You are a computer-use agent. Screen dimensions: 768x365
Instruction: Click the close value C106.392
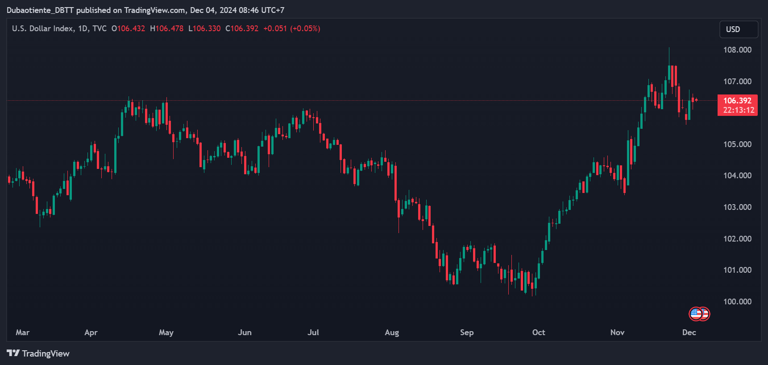click(242, 29)
